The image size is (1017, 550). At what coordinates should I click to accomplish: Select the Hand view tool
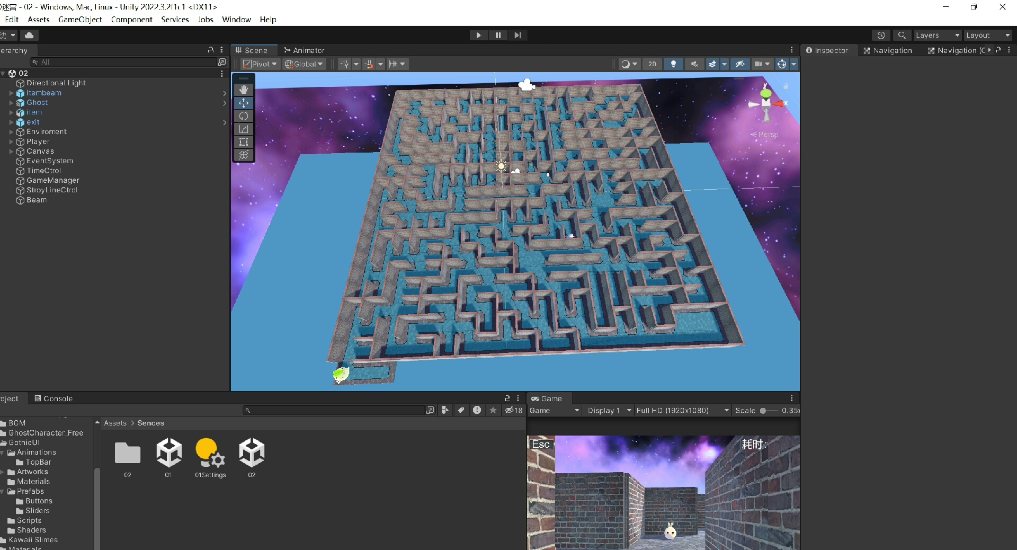coord(244,90)
